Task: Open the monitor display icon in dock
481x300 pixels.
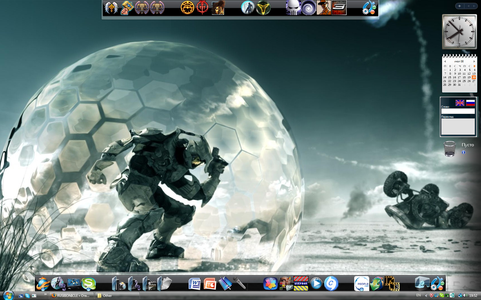Action: [74, 284]
